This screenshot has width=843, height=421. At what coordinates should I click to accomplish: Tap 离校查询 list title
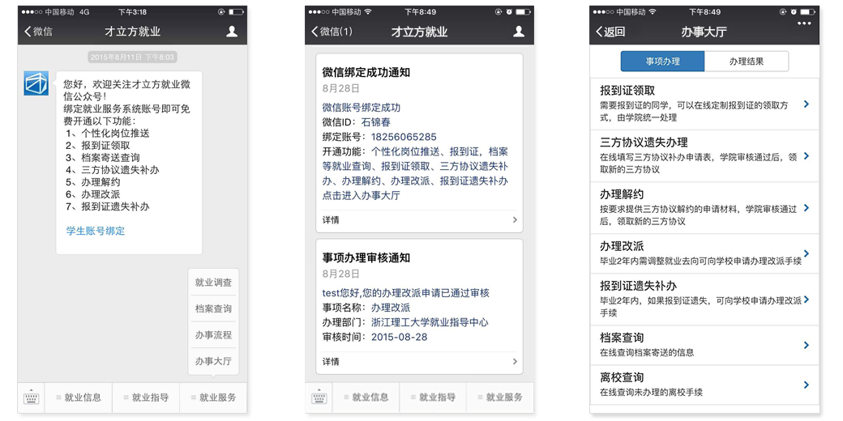(x=622, y=377)
